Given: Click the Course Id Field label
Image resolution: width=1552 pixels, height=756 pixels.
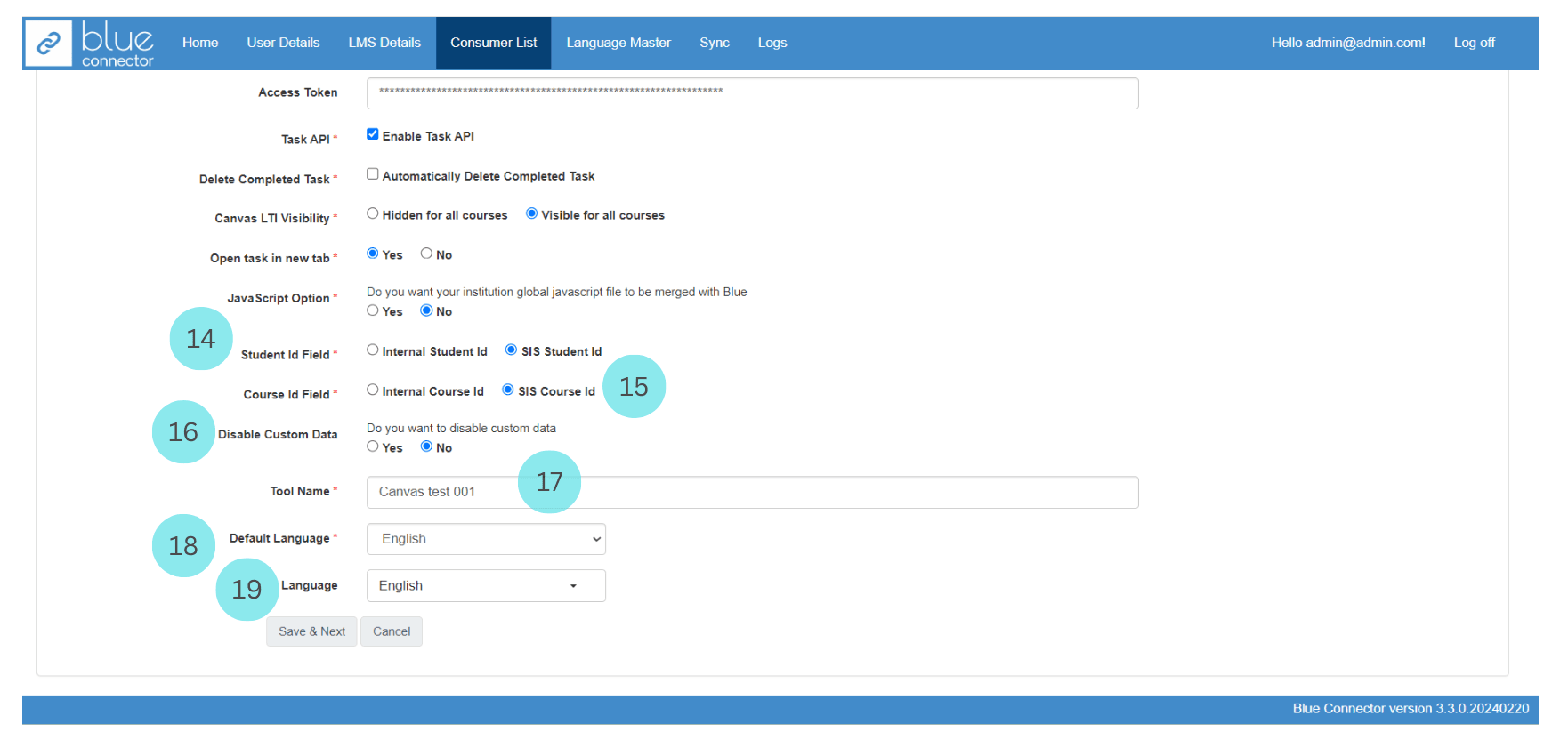Looking at the screenshot, I should pos(287,395).
